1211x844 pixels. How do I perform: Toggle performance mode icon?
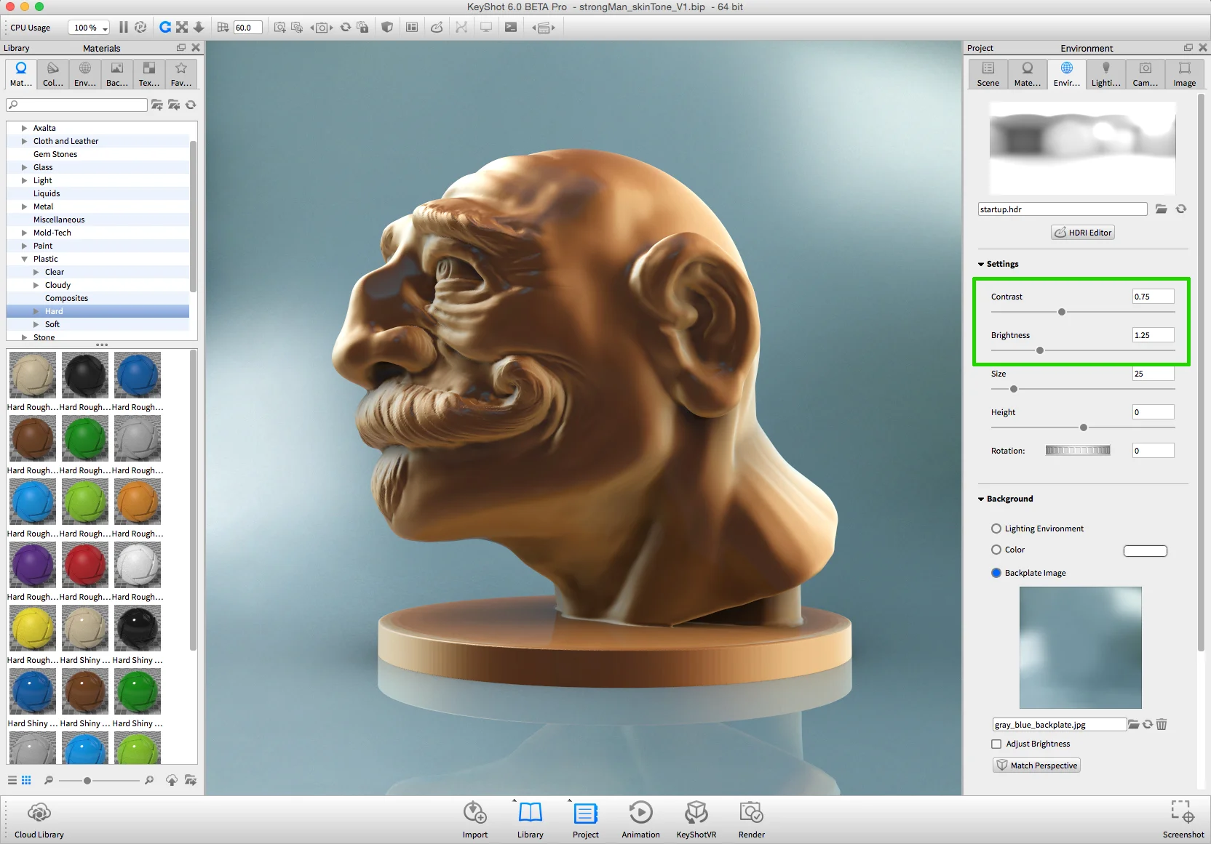coord(140,27)
